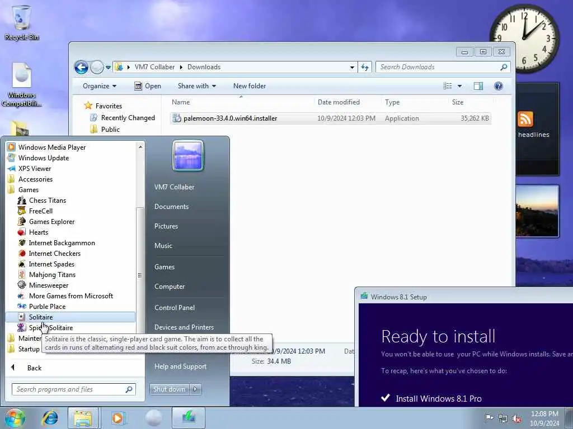Click Downloads in the address breadcrumb

point(204,67)
